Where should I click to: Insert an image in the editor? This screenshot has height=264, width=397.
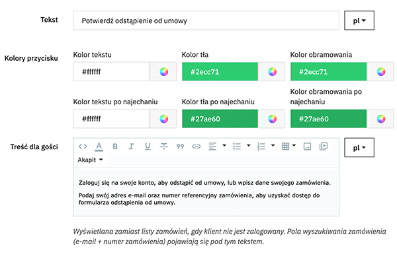click(307, 146)
